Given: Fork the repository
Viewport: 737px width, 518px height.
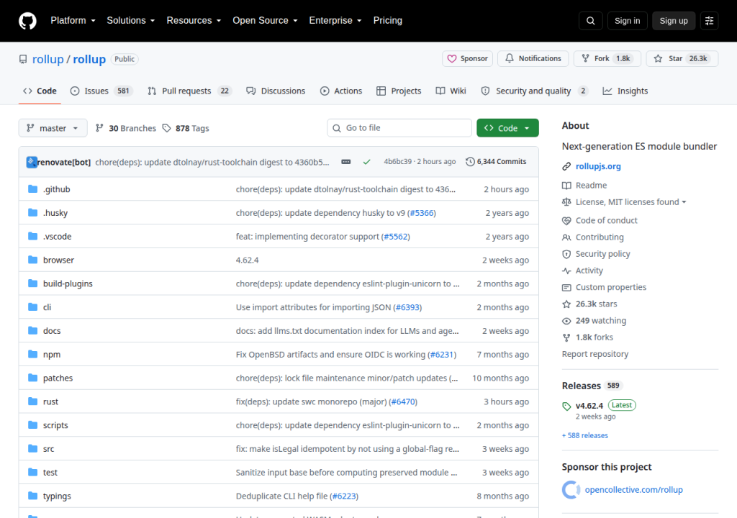Looking at the screenshot, I should (x=607, y=58).
